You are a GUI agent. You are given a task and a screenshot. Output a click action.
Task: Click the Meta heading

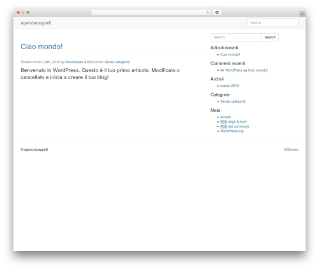point(215,110)
